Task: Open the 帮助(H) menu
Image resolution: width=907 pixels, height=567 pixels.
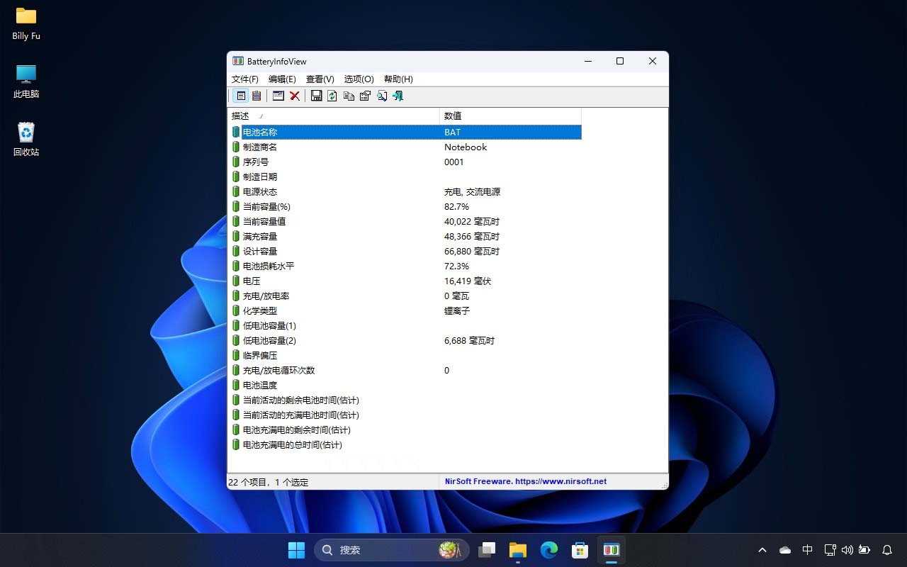Action: [398, 79]
